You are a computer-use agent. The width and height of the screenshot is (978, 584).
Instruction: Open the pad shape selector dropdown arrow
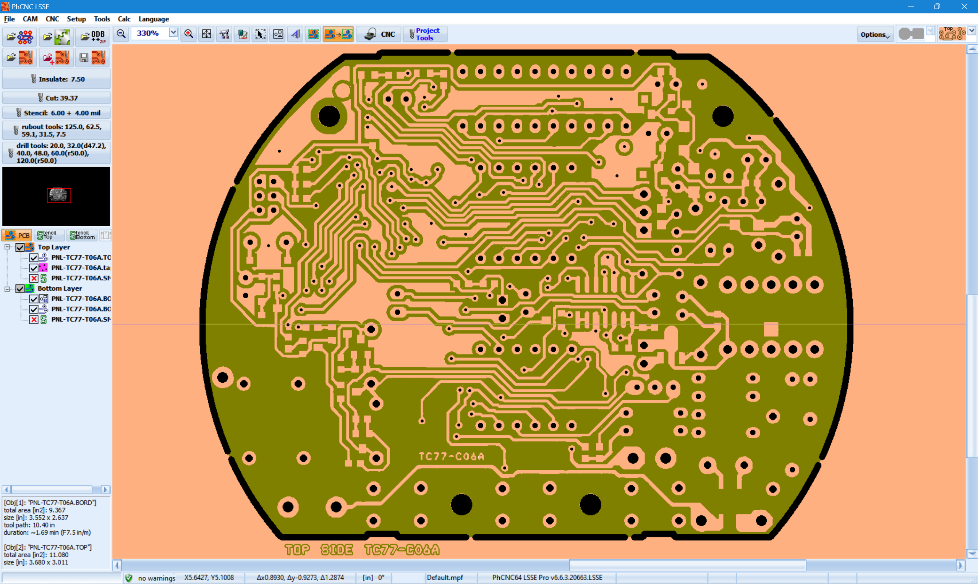[x=930, y=31]
